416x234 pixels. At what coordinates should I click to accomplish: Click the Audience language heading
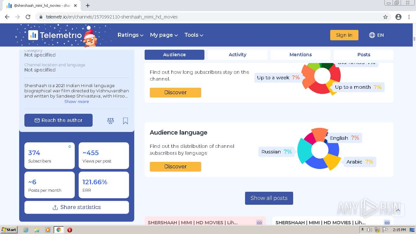point(178,133)
